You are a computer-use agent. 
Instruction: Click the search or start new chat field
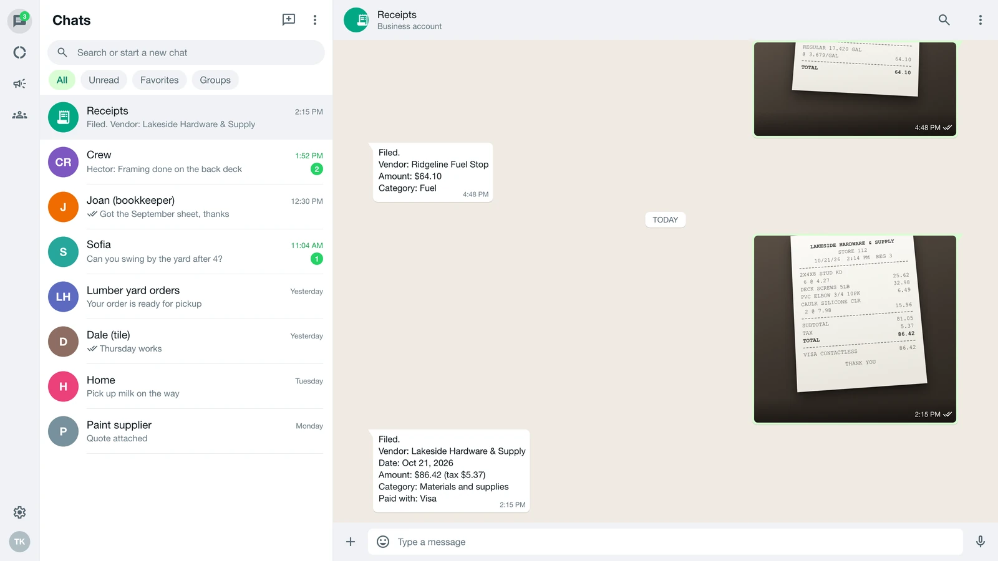pos(186,52)
